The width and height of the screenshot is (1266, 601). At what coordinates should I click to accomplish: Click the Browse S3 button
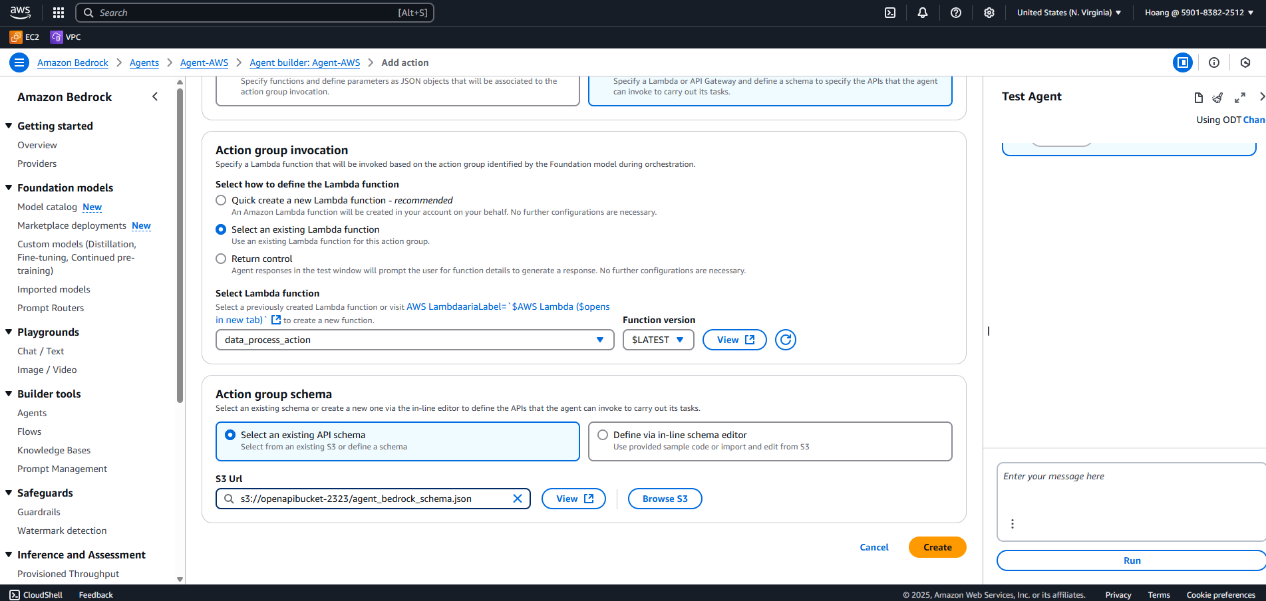(x=665, y=499)
